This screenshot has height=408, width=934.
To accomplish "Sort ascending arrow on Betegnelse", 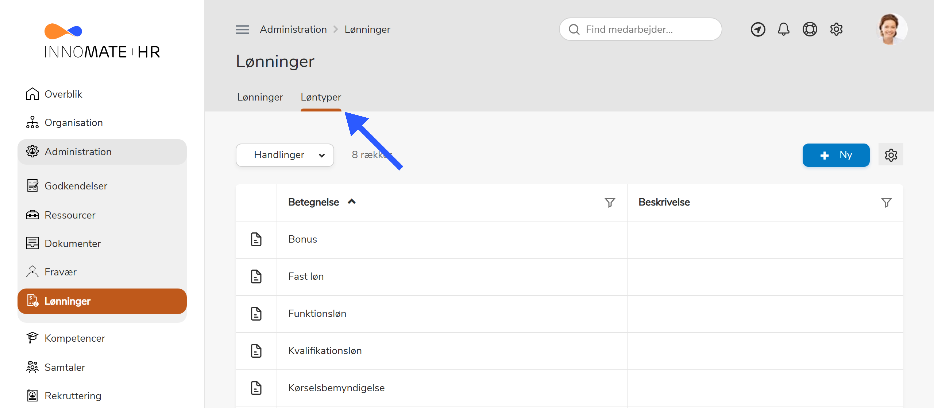I will pyautogui.click(x=352, y=202).
